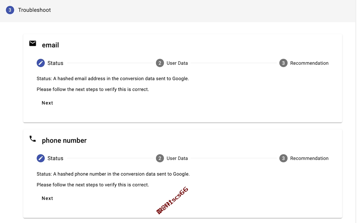Click the step 3 Troubleshoot circle icon
357x223 pixels.
(10, 10)
